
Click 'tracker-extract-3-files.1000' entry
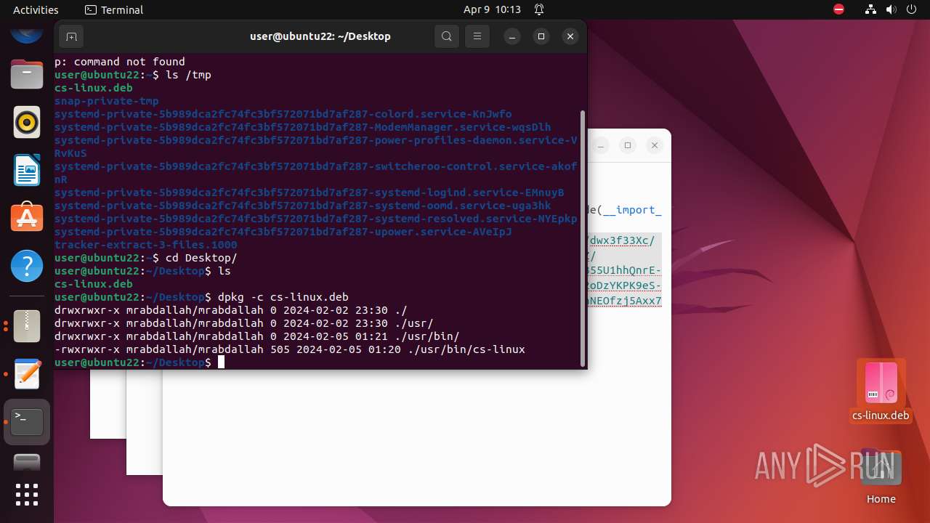click(146, 245)
